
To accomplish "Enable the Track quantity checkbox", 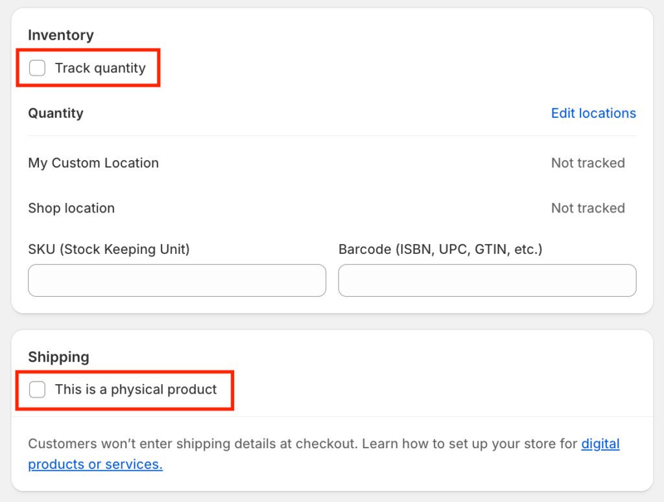I will [x=38, y=68].
